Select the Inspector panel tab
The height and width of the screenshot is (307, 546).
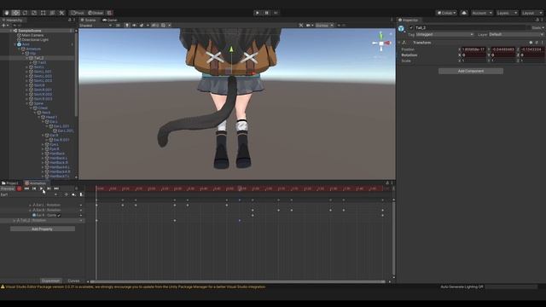click(x=409, y=20)
